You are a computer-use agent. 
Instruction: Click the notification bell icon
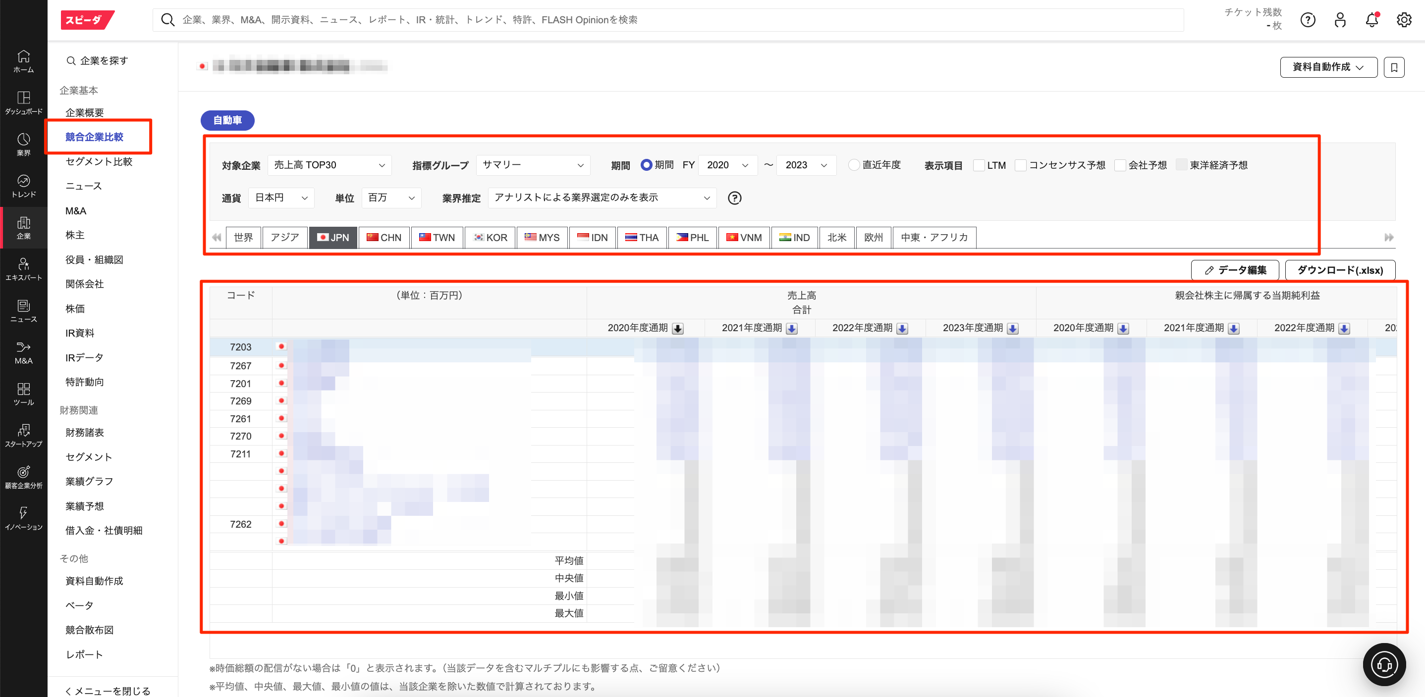pyautogui.click(x=1371, y=20)
